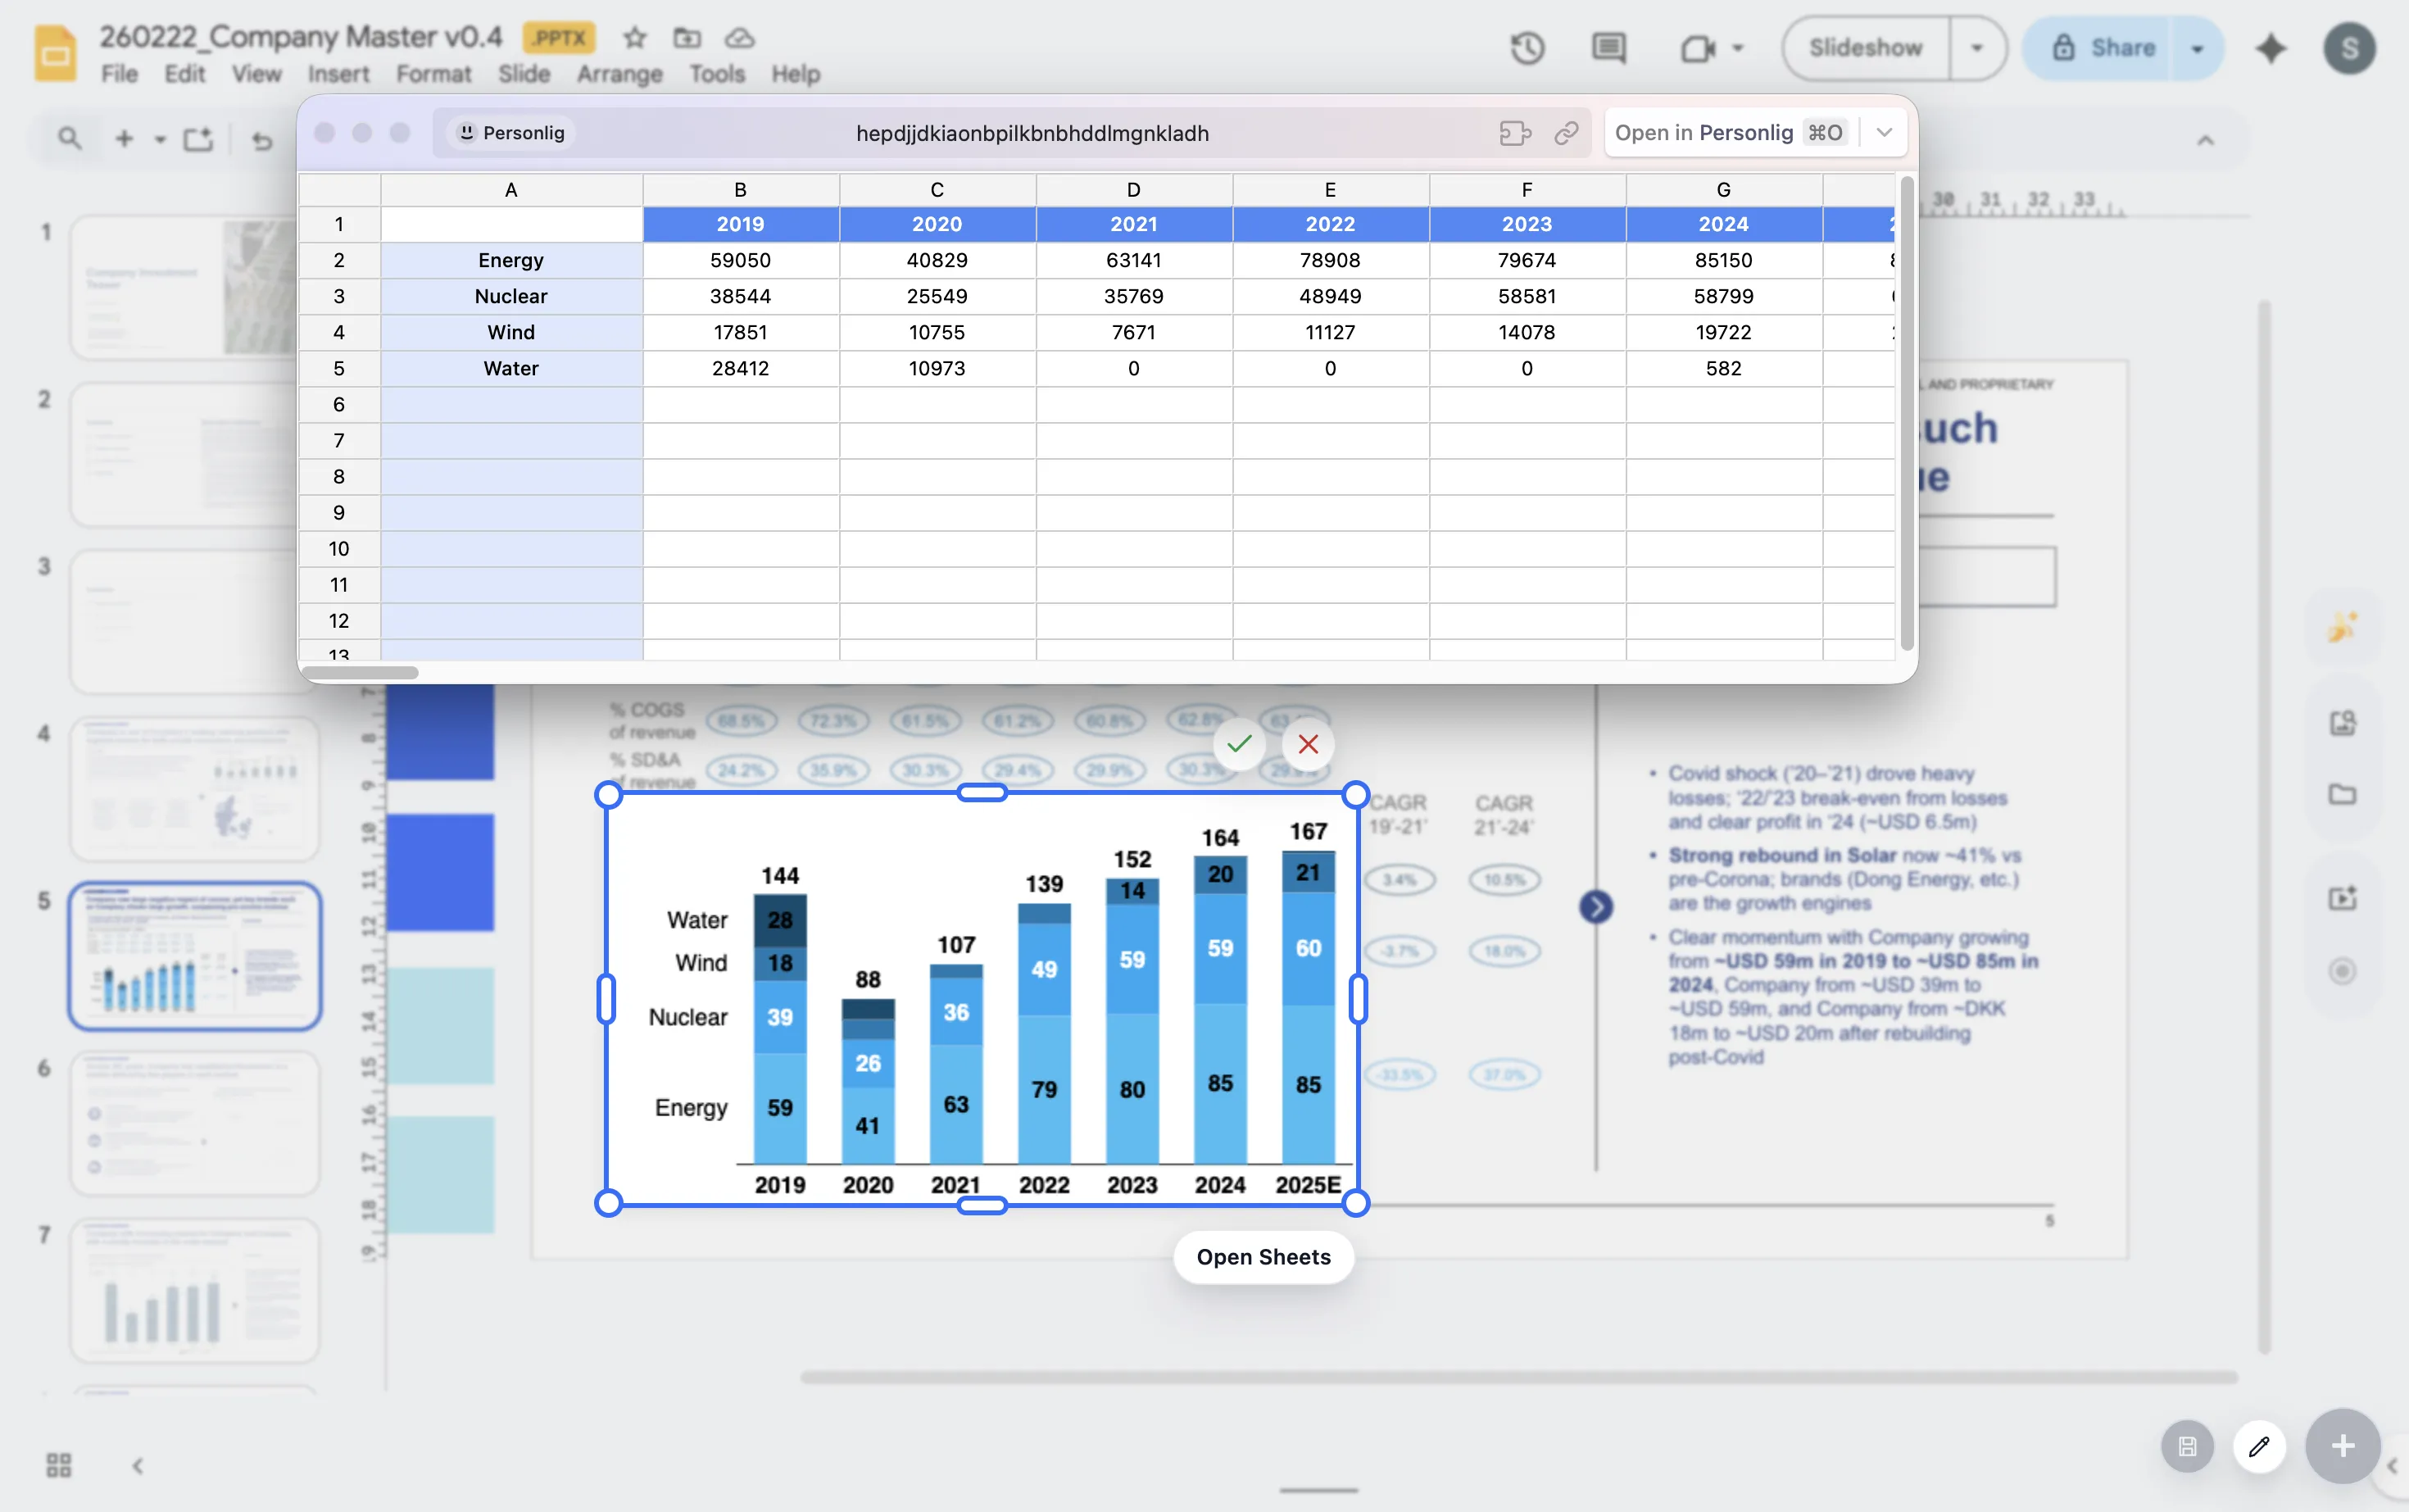The width and height of the screenshot is (2409, 1512).
Task: Check the cloud save status
Action: [x=739, y=39]
